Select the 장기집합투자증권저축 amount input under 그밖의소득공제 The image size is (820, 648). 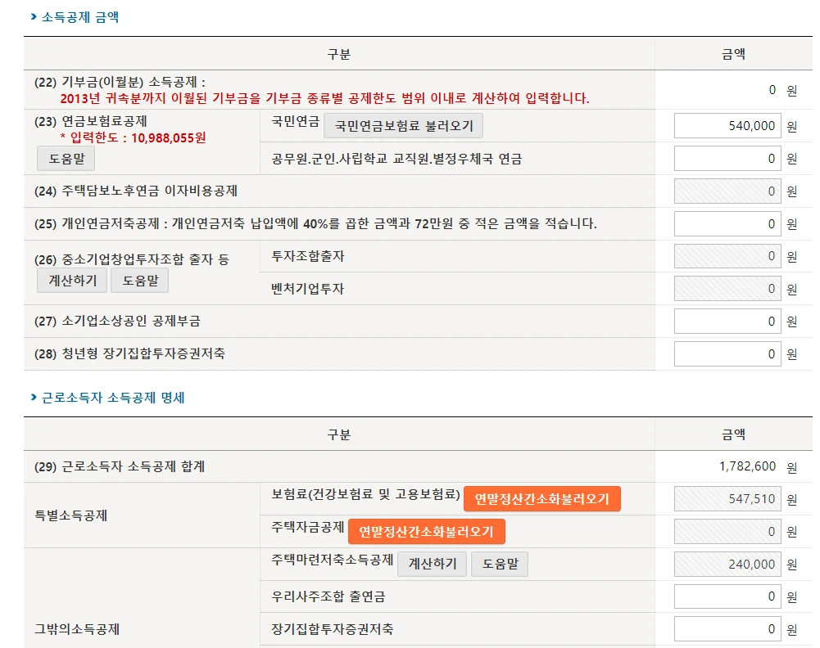(727, 629)
